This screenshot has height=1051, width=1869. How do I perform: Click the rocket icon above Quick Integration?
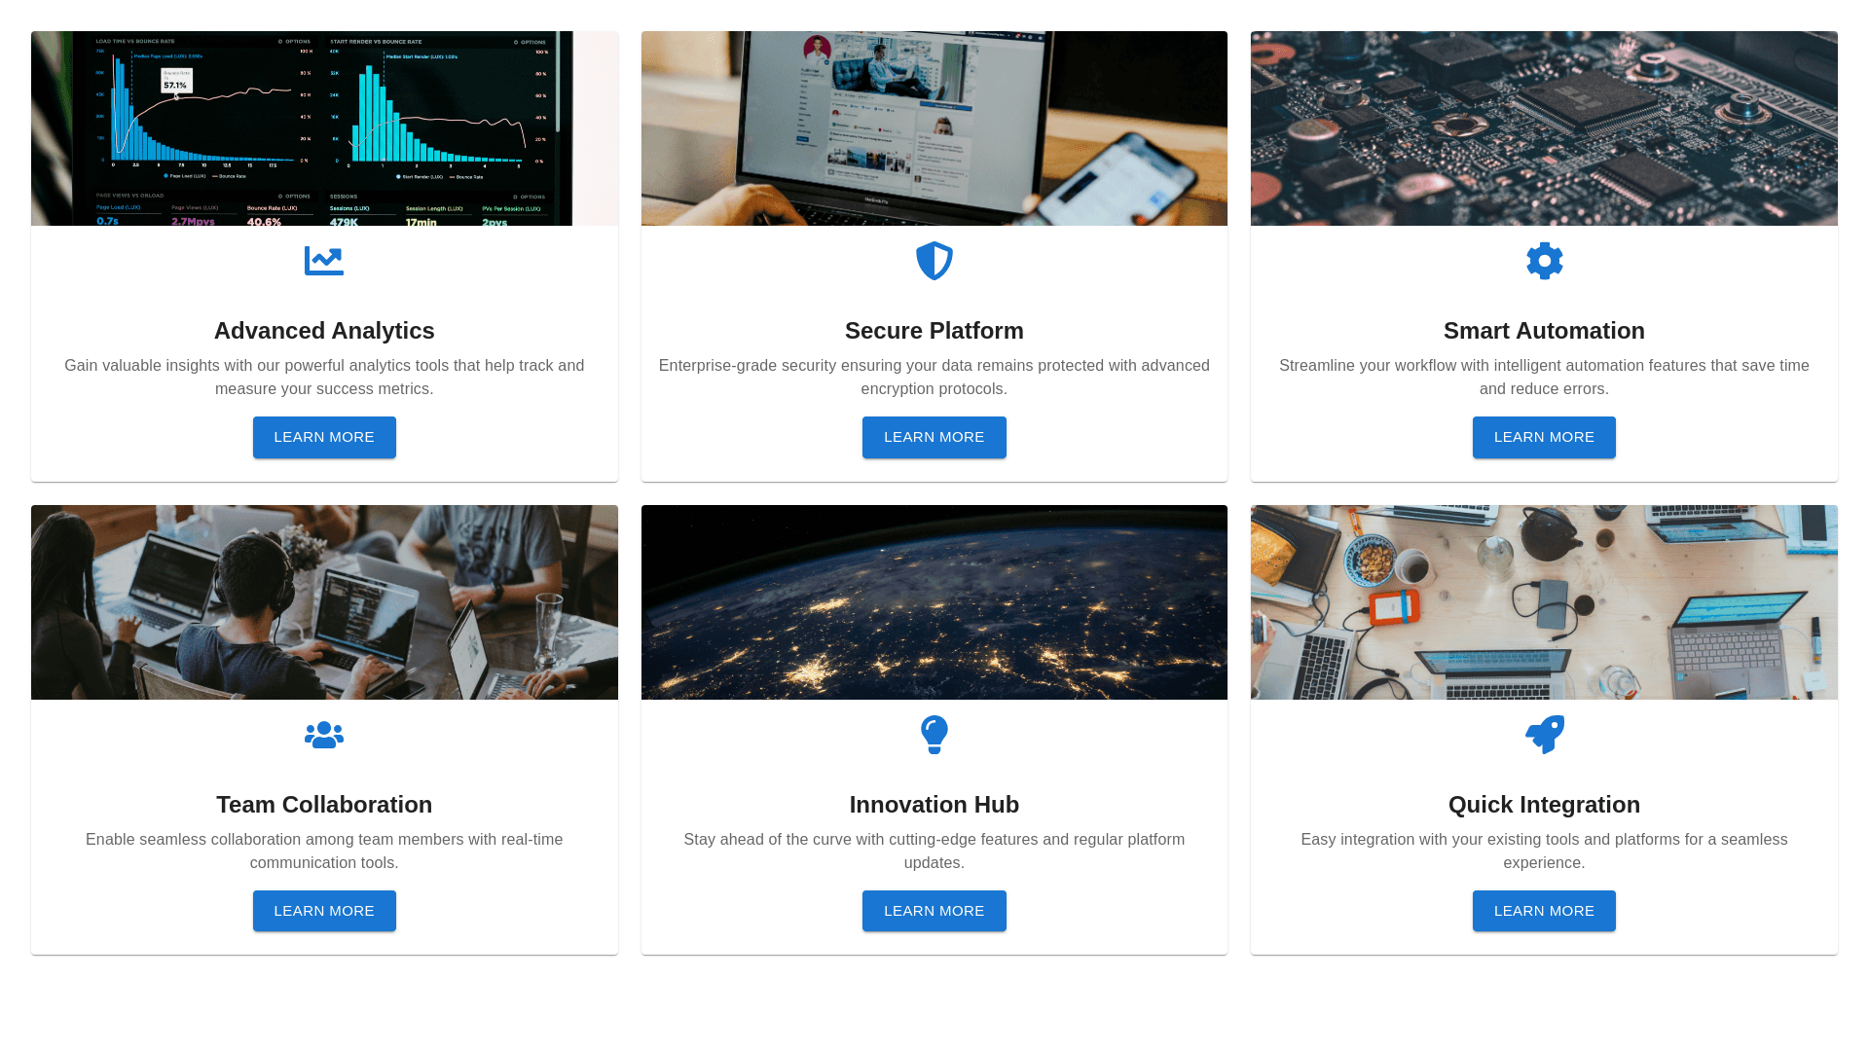(x=1544, y=735)
